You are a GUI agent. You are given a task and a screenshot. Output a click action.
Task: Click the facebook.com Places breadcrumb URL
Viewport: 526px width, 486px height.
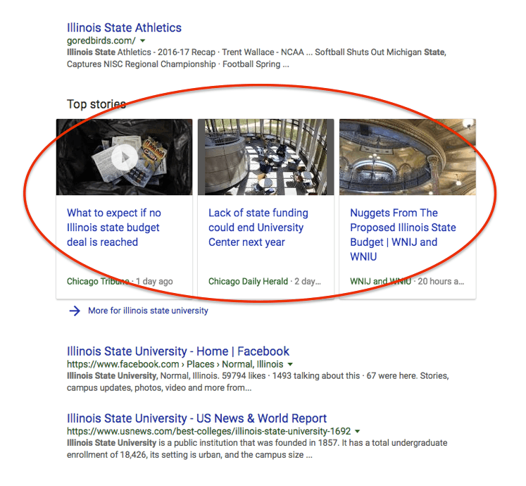175,364
